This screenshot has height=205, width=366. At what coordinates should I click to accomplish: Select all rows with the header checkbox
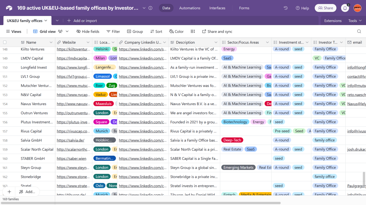tap(5, 42)
